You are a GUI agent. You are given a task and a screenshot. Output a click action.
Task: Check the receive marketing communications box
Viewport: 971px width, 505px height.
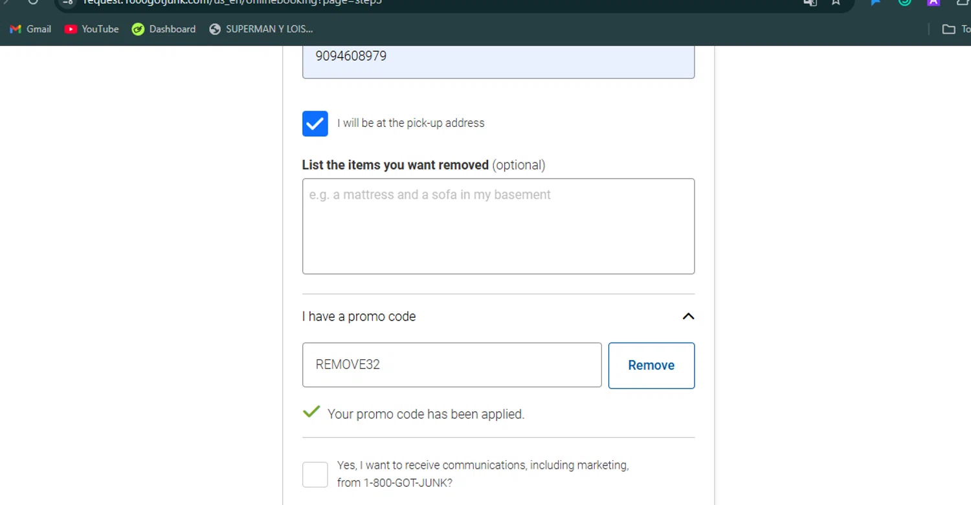(315, 475)
